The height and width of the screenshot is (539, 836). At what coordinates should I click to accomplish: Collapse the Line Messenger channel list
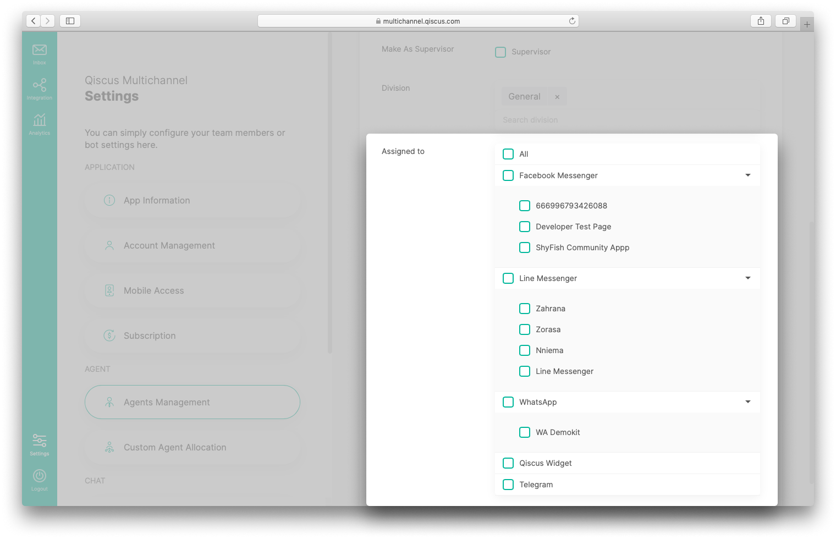point(747,278)
